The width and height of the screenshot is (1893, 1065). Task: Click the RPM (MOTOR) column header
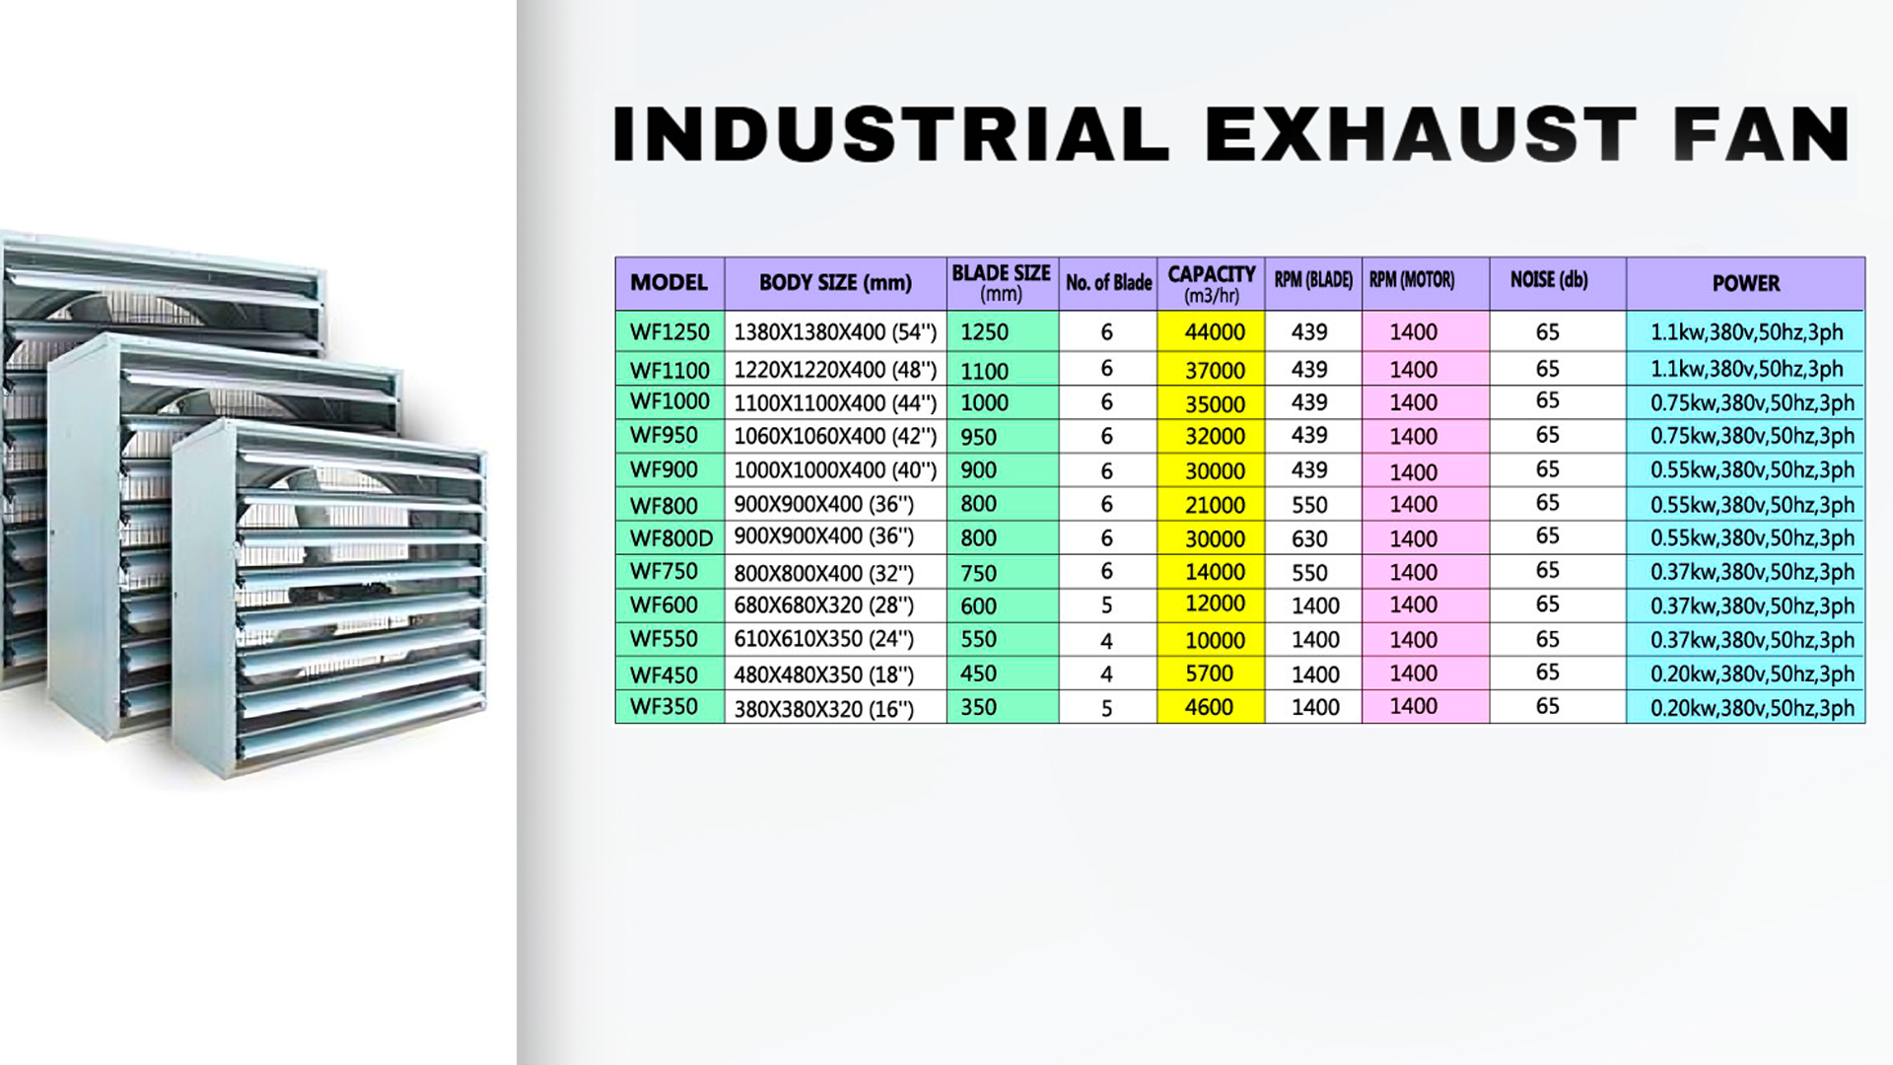click(1412, 281)
